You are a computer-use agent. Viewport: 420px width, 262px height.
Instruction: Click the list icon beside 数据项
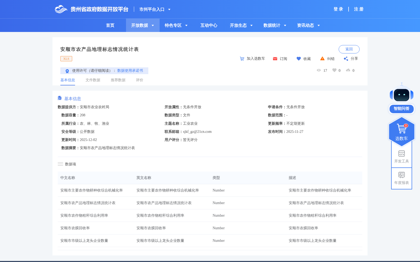pyautogui.click(x=60, y=164)
